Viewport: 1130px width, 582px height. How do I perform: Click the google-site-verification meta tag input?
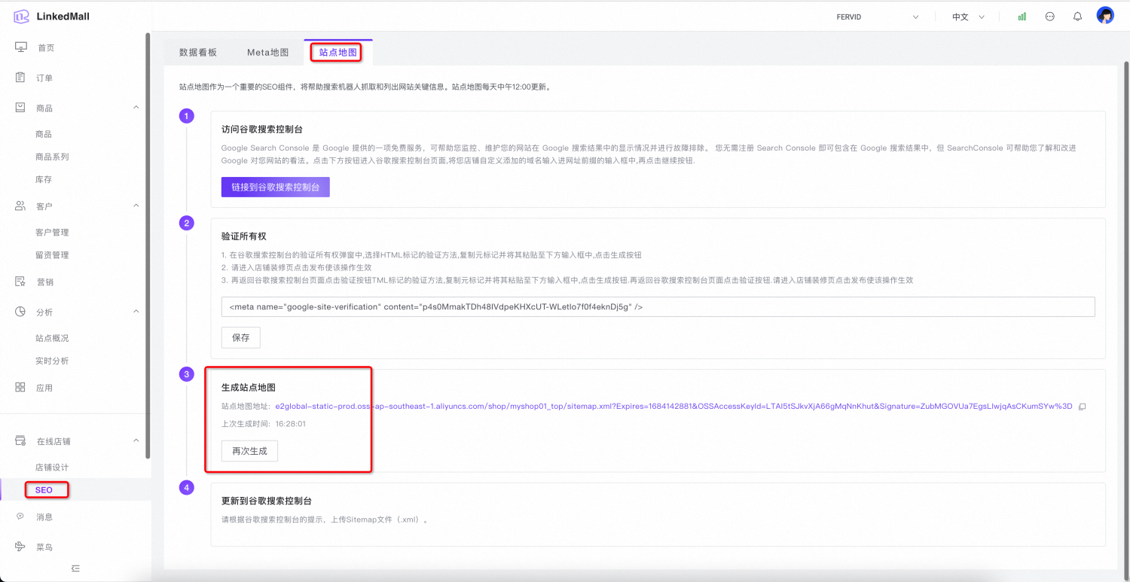(x=657, y=306)
